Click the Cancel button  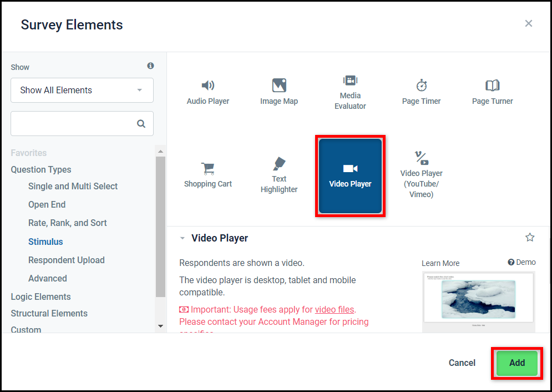(462, 363)
